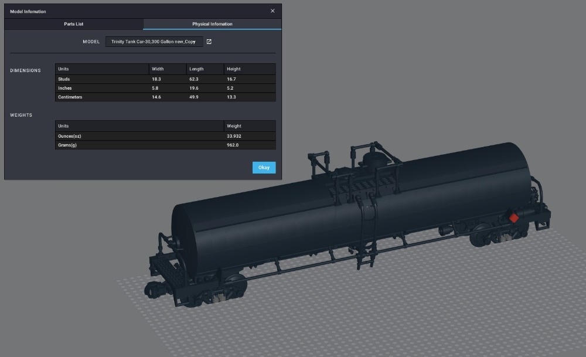Select the red hazmat placard on the tank car
586x357 pixels.
[x=513, y=217]
